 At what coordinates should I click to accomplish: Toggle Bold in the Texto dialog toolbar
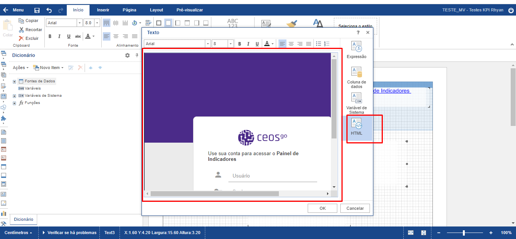pos(239,44)
